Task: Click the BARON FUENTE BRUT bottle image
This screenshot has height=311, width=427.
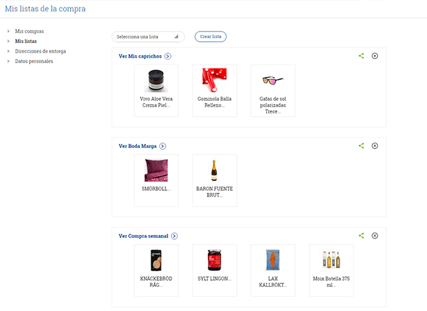Action: (214, 171)
